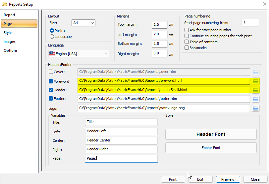Open the Images section

[x=19, y=42]
